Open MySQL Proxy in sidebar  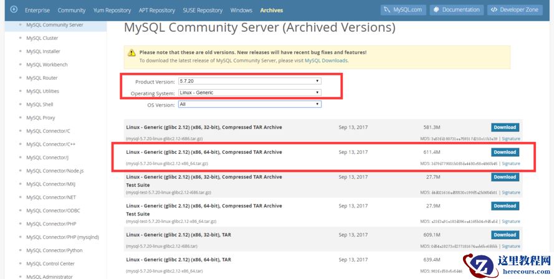pyautogui.click(x=41, y=118)
